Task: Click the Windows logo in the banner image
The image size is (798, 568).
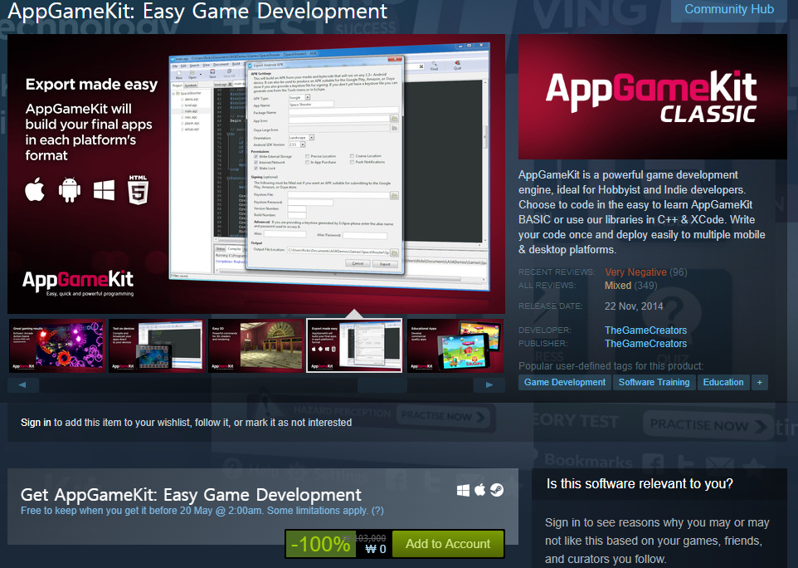Action: click(x=103, y=190)
